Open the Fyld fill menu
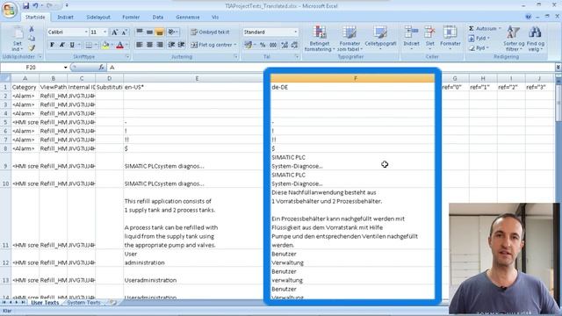 (x=479, y=38)
